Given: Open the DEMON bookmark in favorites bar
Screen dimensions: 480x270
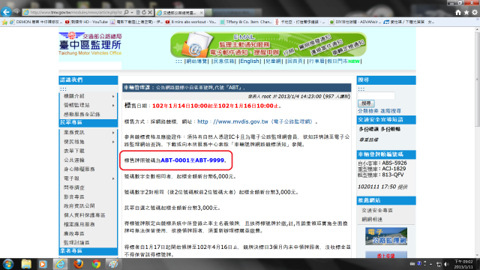Looking at the screenshot, I should pyautogui.click(x=36, y=22).
